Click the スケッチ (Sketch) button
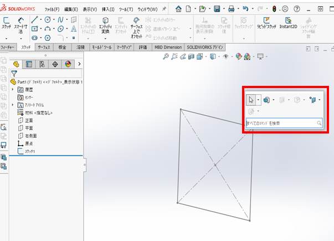 [6, 23]
